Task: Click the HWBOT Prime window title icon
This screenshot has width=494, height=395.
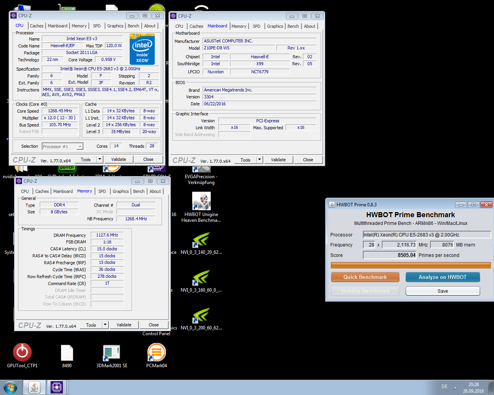Action: [332, 204]
